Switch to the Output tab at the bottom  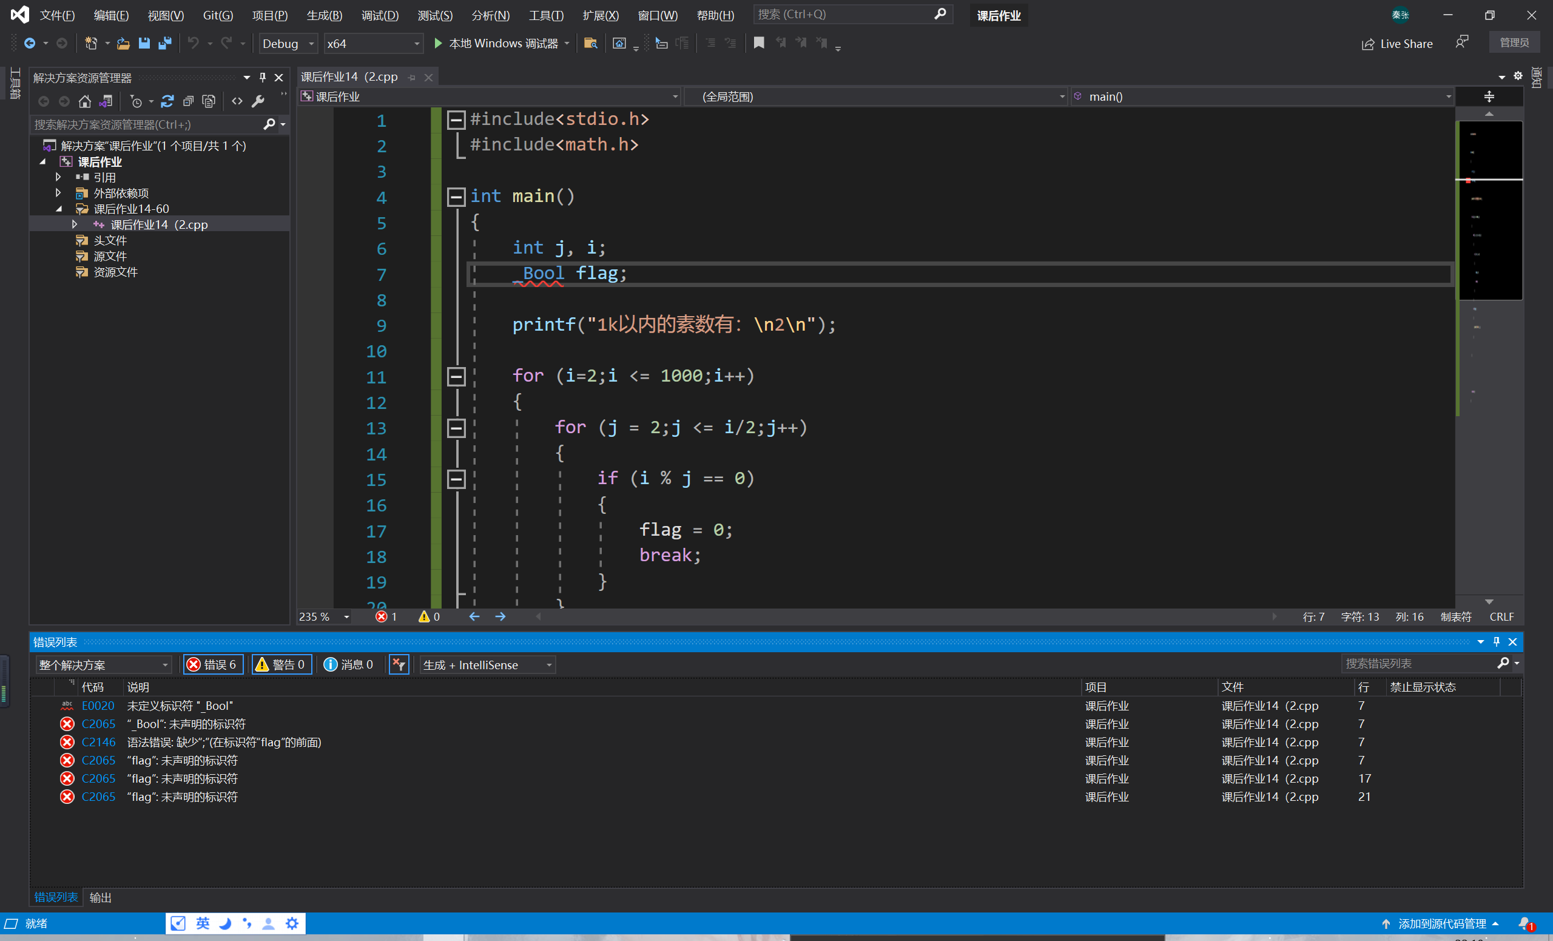tap(100, 897)
